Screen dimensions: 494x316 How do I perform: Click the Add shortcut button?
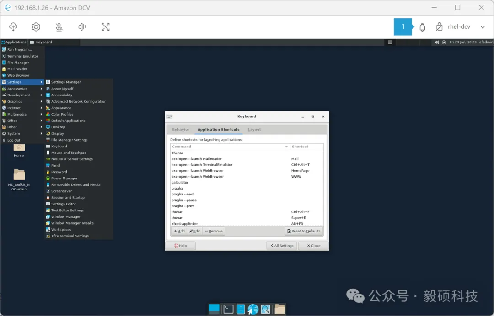click(179, 231)
